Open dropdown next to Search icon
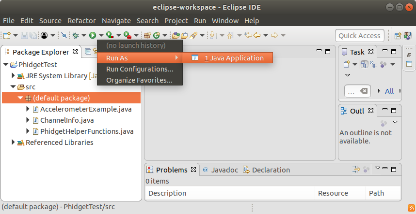Image resolution: width=416 pixels, height=214 pixels. pos(202,35)
